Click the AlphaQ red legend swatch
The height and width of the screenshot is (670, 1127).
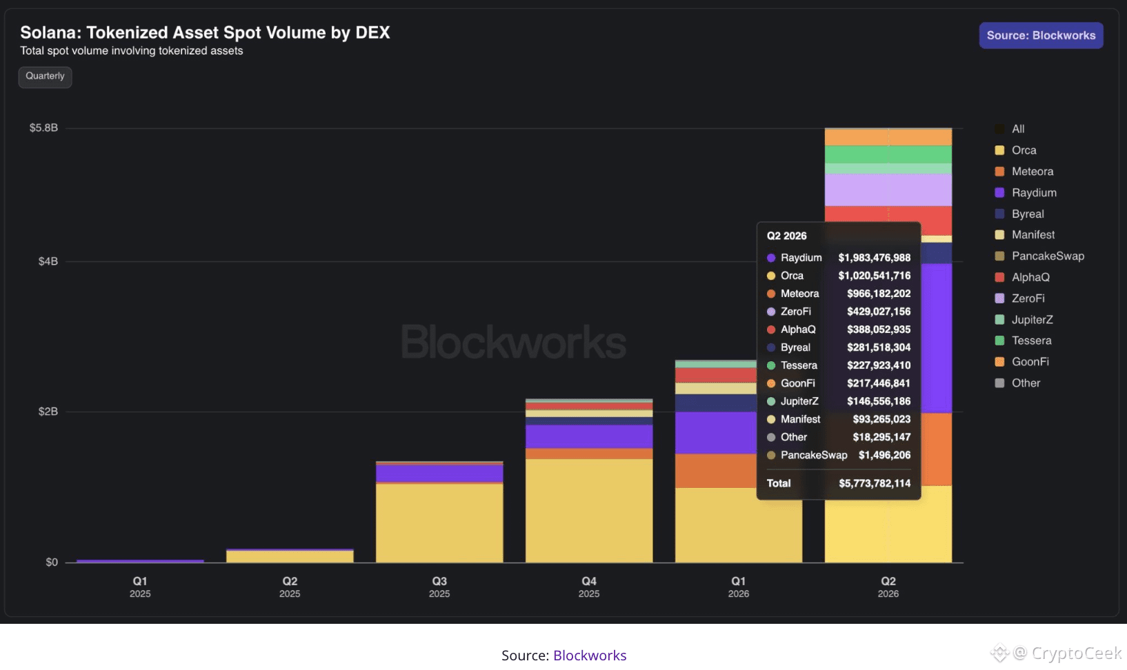pyautogui.click(x=999, y=277)
